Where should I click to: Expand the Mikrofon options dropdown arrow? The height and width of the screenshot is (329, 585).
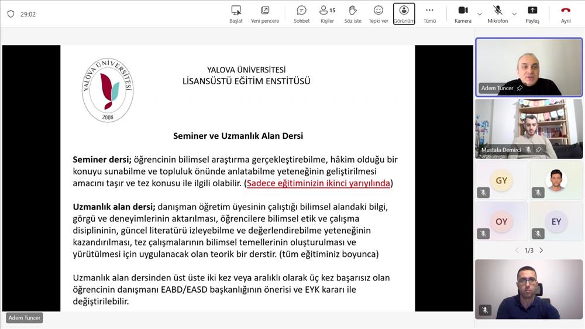coord(514,14)
